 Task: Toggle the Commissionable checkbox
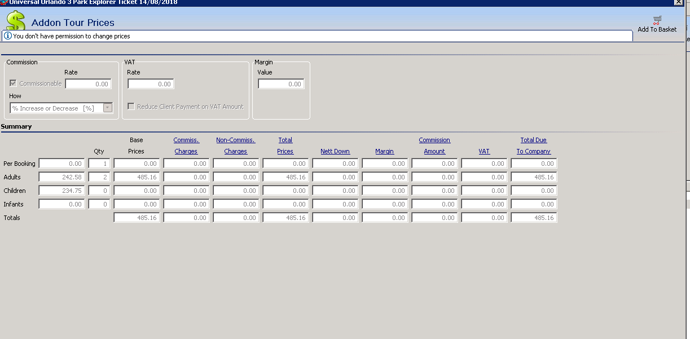14,83
